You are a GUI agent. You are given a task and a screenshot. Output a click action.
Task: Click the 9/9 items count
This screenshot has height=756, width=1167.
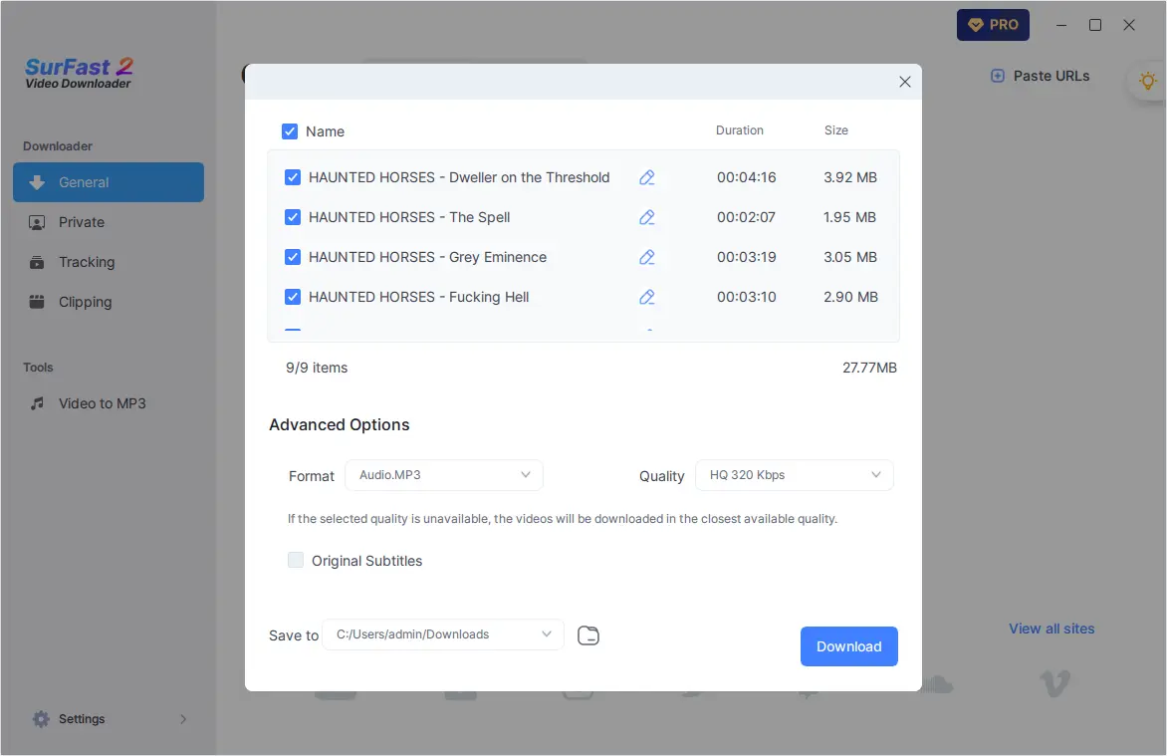(x=317, y=368)
